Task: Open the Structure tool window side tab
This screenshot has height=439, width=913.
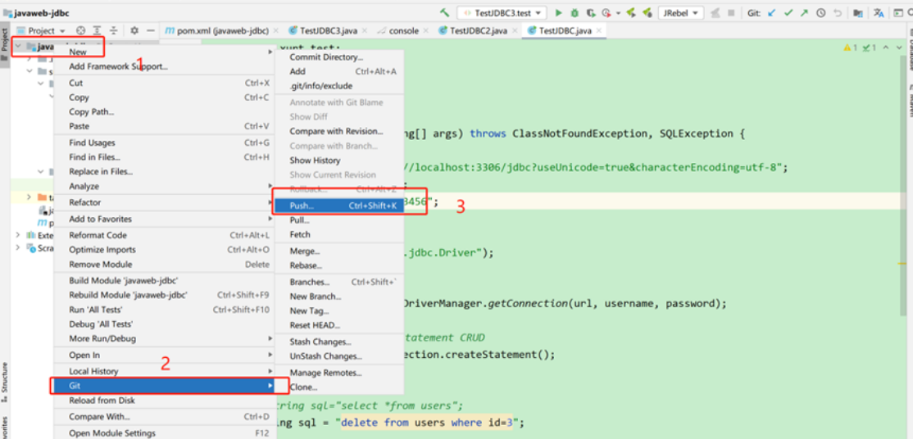Action: click(x=5, y=382)
